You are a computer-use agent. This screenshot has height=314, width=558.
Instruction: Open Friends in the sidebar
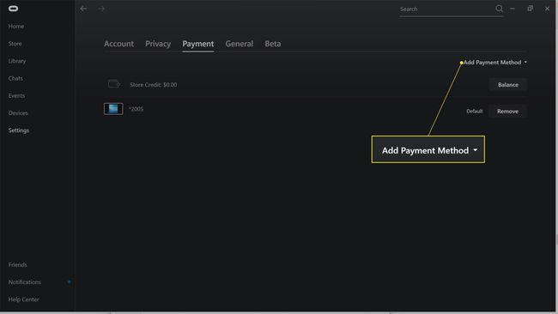17,264
